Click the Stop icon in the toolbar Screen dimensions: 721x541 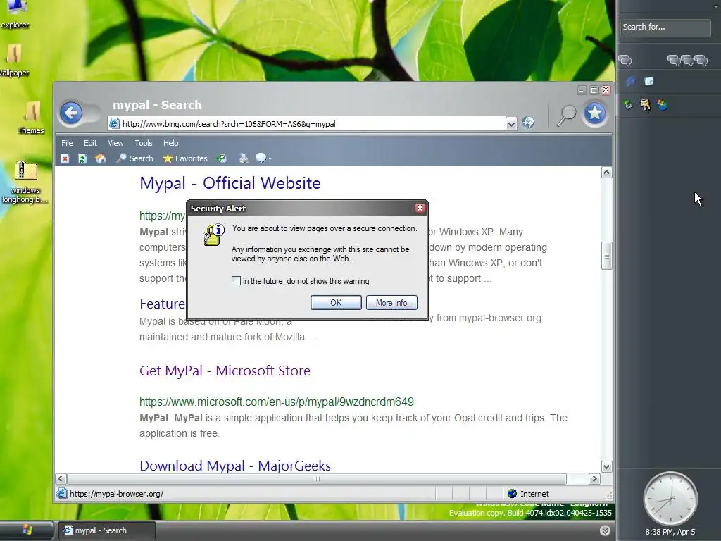click(65, 158)
